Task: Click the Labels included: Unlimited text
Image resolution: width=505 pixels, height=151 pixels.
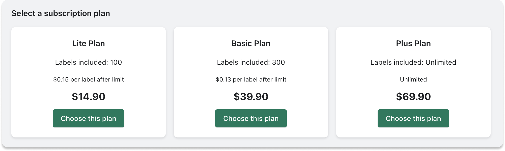Action: click(x=413, y=62)
